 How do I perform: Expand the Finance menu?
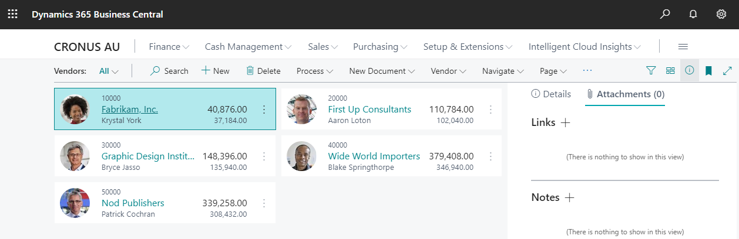(169, 47)
